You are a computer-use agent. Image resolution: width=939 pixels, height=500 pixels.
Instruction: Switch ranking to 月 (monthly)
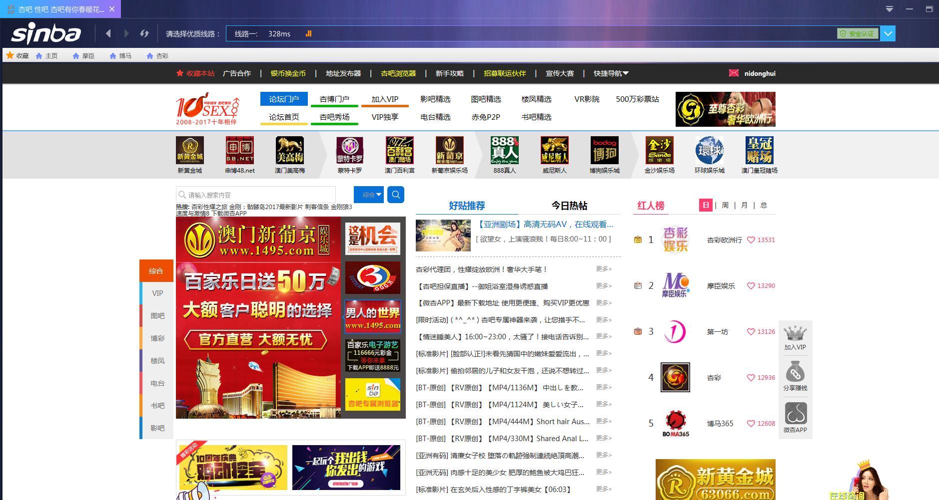pos(744,205)
